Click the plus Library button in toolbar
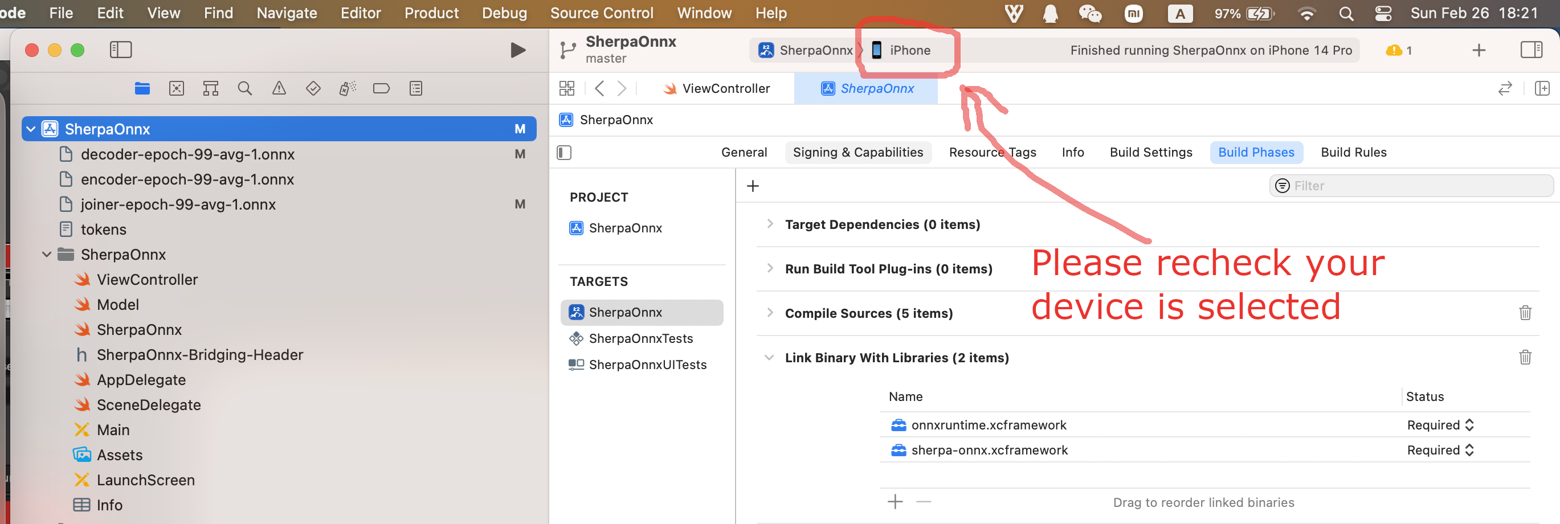The image size is (1560, 524). (x=1479, y=50)
